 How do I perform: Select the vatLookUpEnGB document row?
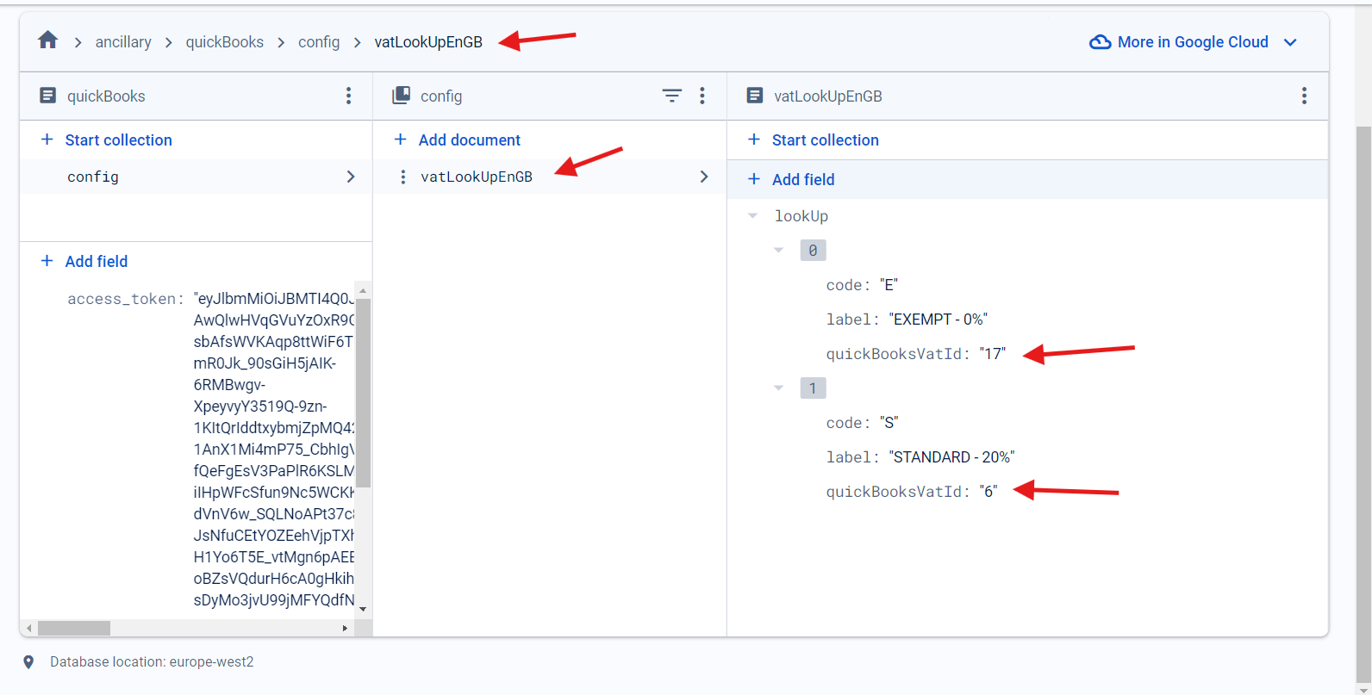pyautogui.click(x=549, y=177)
